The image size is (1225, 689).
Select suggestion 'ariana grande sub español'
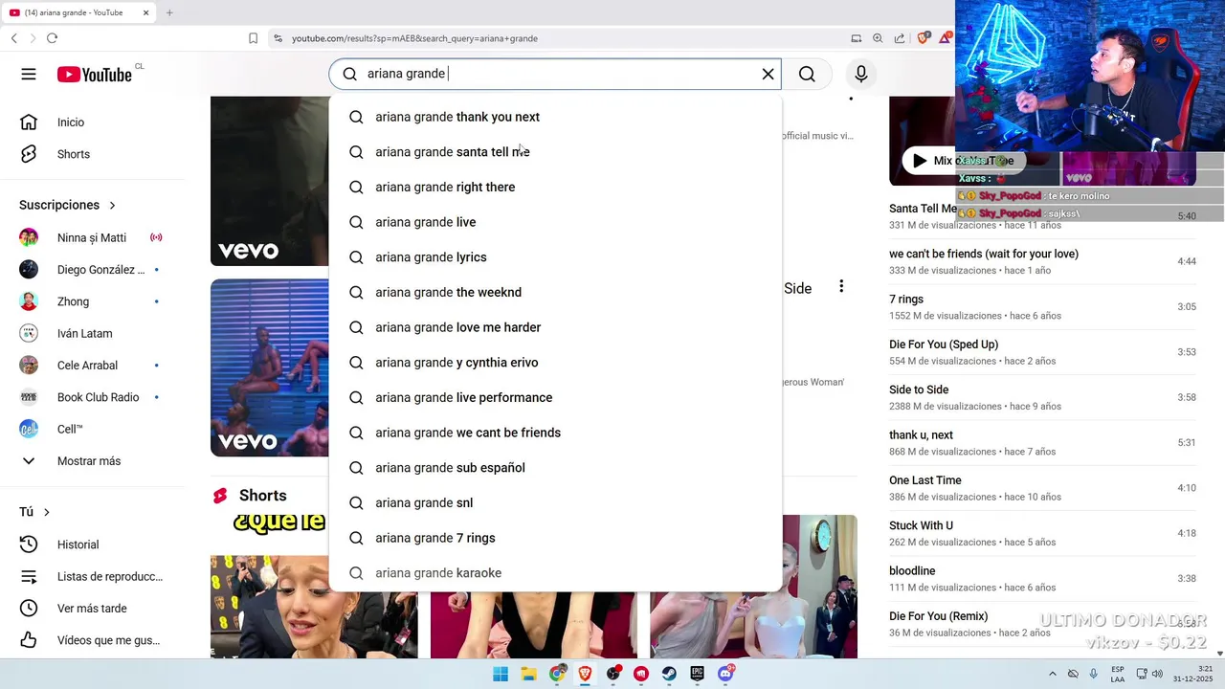coord(555,468)
